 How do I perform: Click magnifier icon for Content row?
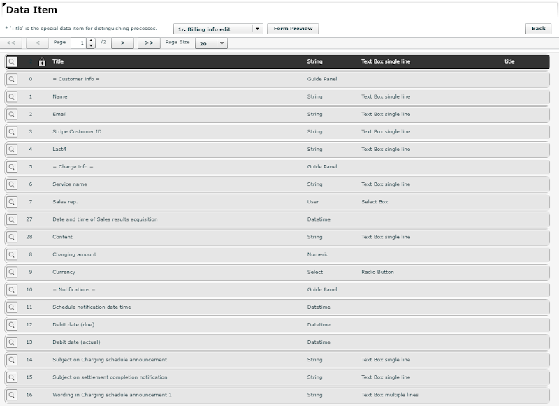(12, 237)
